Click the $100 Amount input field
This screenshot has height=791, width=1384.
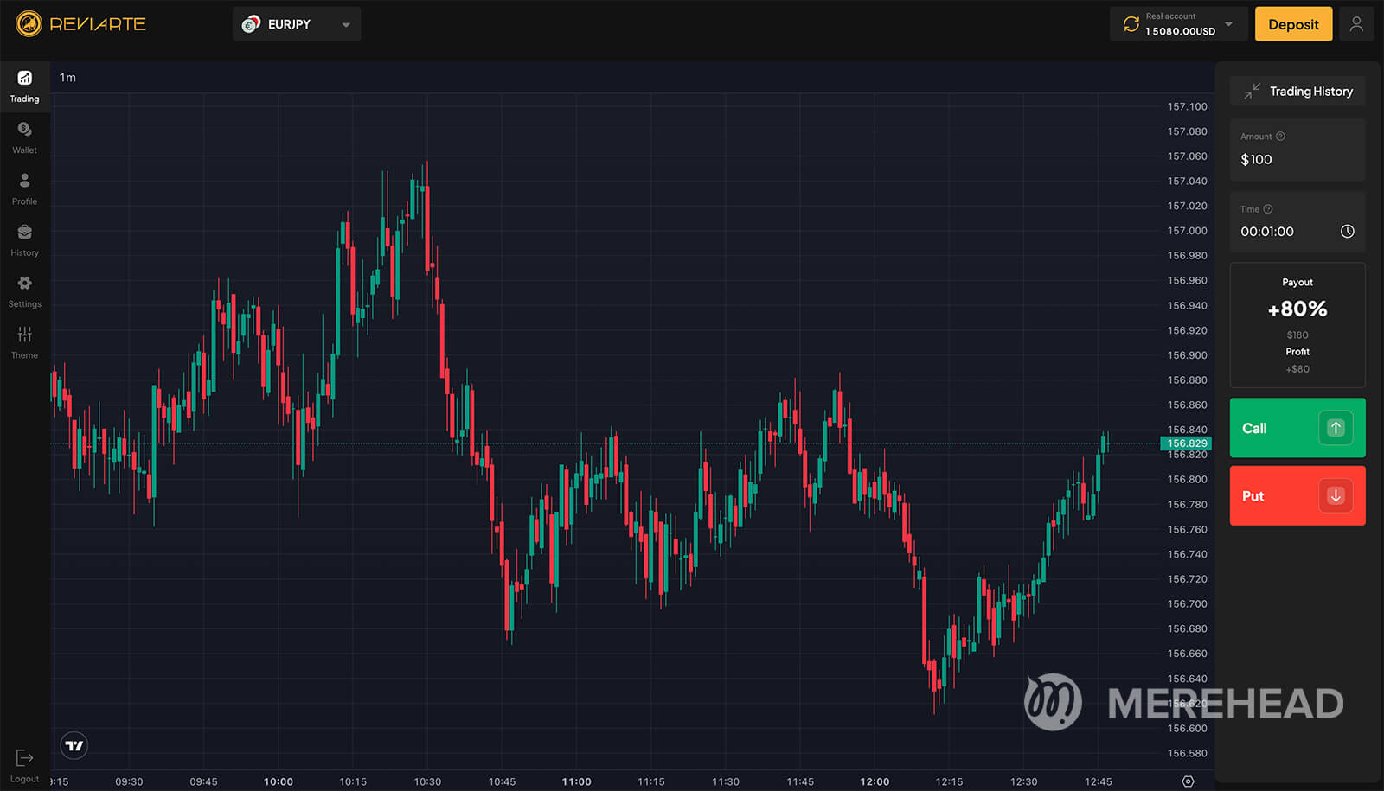click(x=1297, y=160)
